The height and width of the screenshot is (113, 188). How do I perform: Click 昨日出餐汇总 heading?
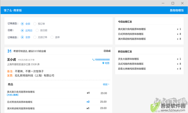point(125,52)
